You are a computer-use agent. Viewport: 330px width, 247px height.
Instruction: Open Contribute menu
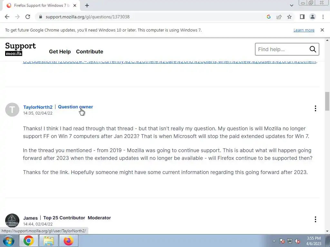pos(90,51)
